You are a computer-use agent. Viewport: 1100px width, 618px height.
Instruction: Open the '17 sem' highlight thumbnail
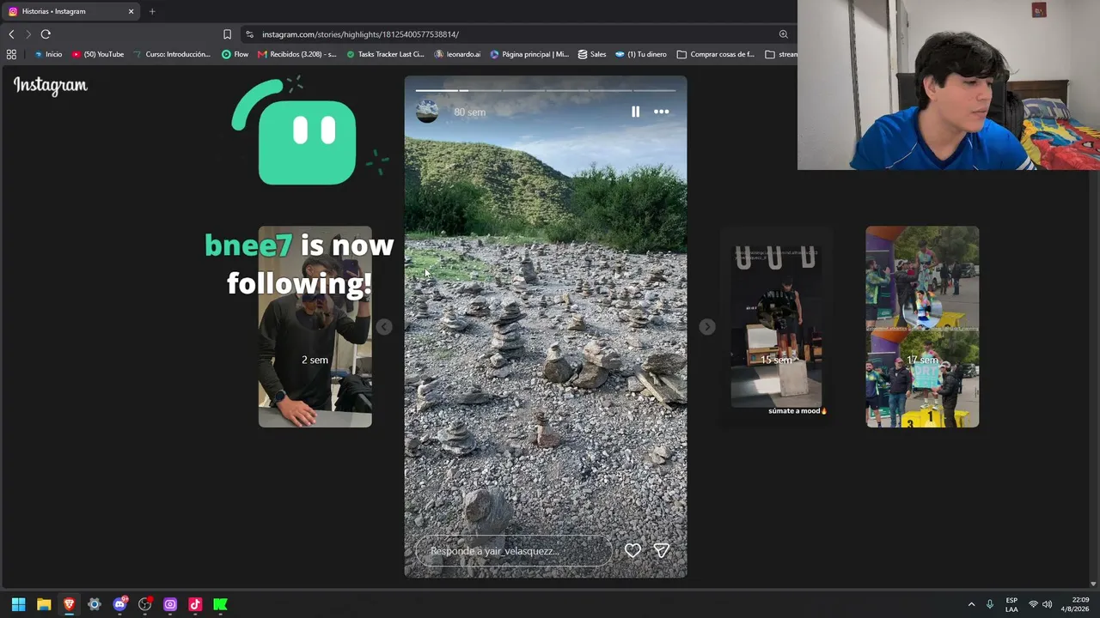tap(922, 326)
